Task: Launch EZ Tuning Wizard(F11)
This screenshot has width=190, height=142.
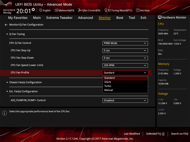Action: pos(118,10)
